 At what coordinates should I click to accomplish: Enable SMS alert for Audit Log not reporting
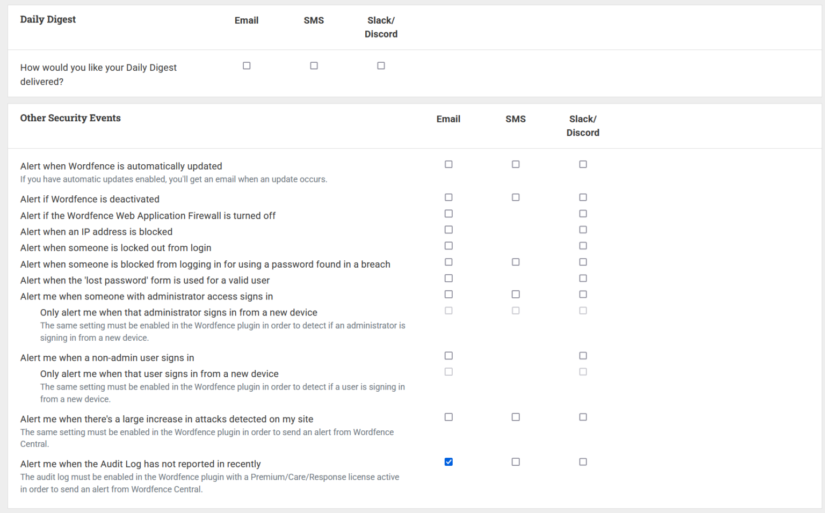point(516,461)
